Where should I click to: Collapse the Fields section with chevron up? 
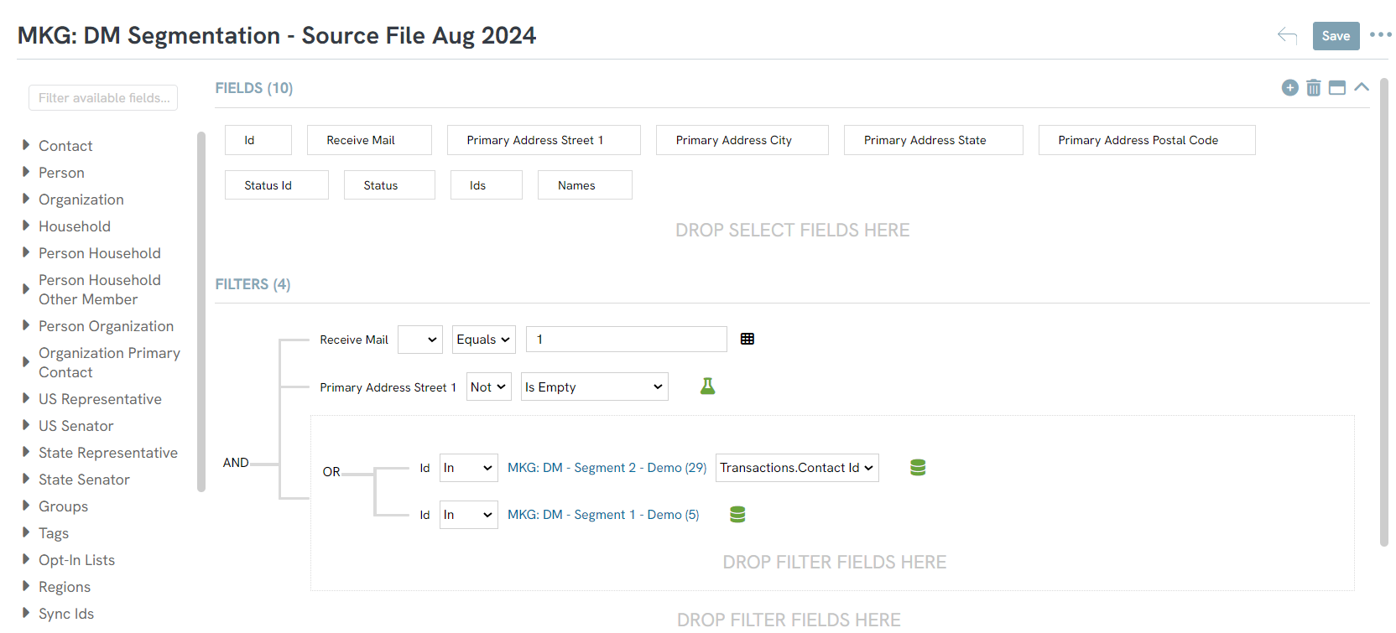[x=1362, y=86]
